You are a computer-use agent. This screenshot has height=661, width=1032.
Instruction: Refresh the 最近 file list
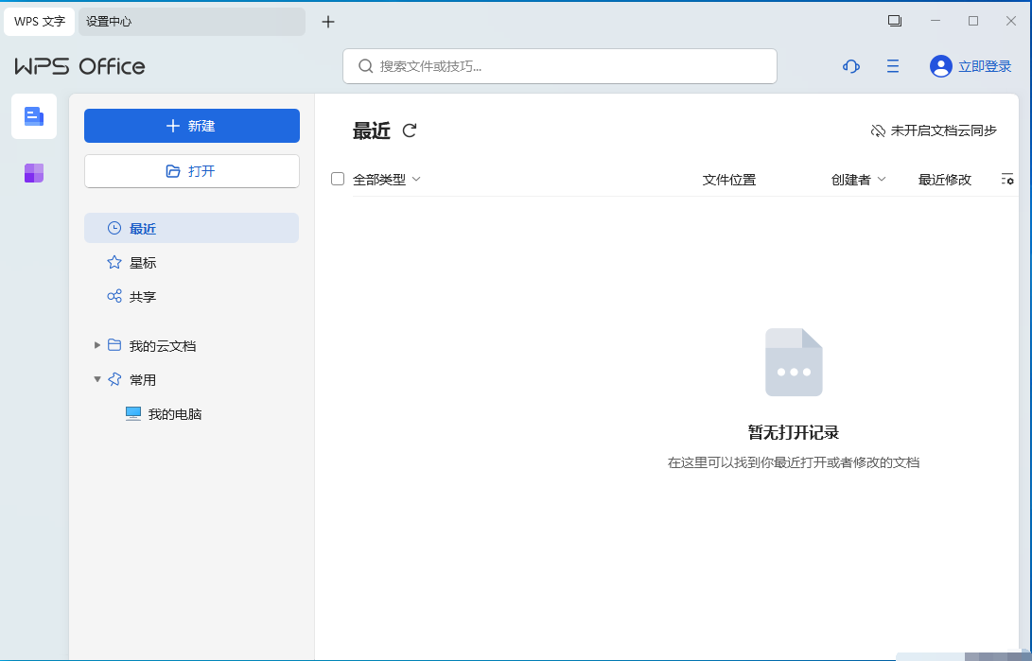click(x=409, y=131)
